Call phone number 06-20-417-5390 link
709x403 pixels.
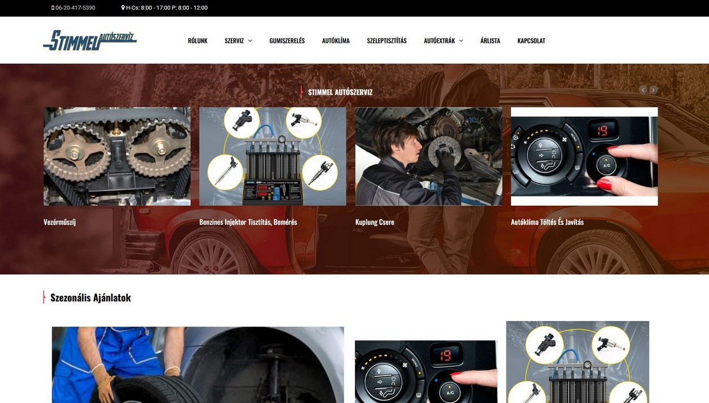pos(75,8)
